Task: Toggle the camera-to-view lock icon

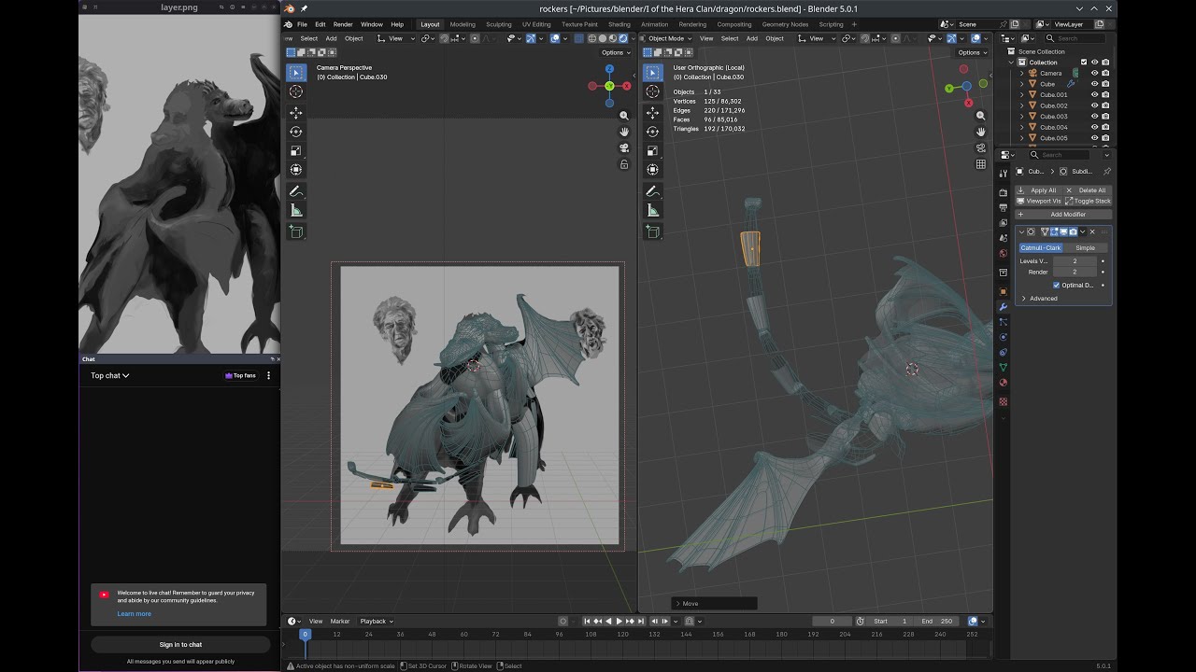Action: pyautogui.click(x=624, y=165)
